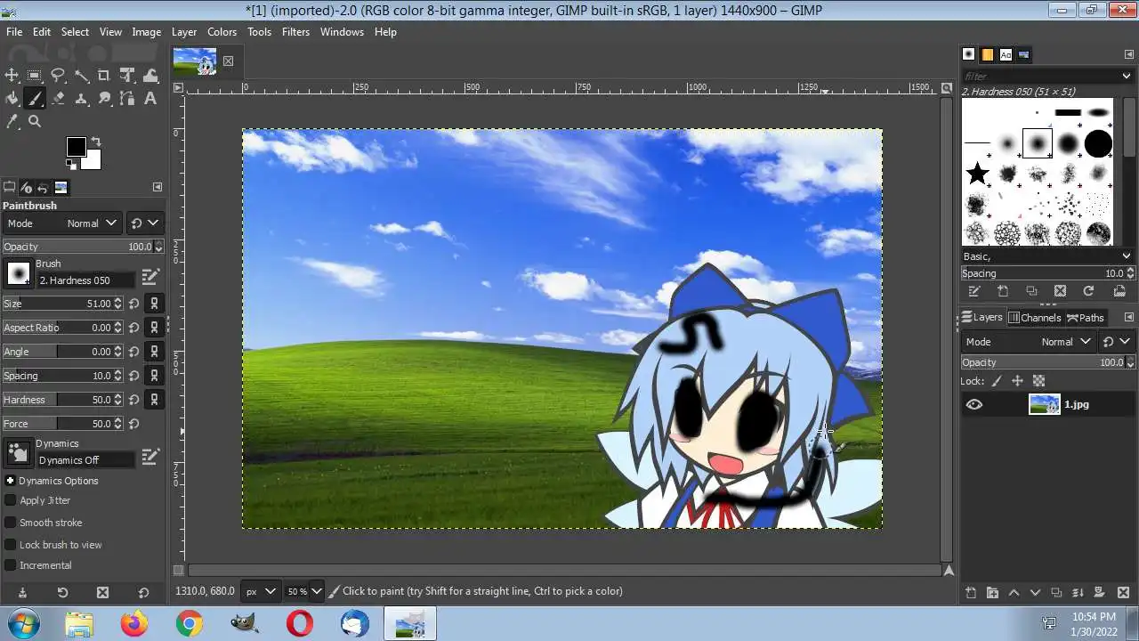
Task: Toggle lock alpha channel
Action: coord(1038,381)
